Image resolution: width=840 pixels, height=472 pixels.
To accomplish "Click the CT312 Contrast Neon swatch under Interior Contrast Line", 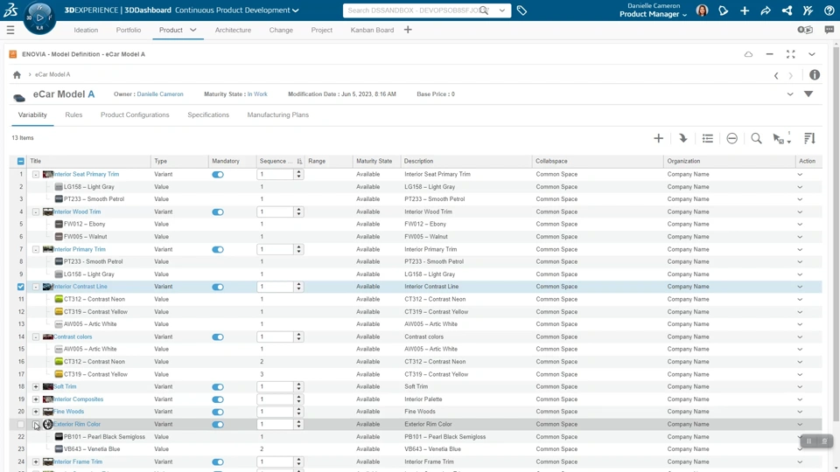I will [x=59, y=299].
